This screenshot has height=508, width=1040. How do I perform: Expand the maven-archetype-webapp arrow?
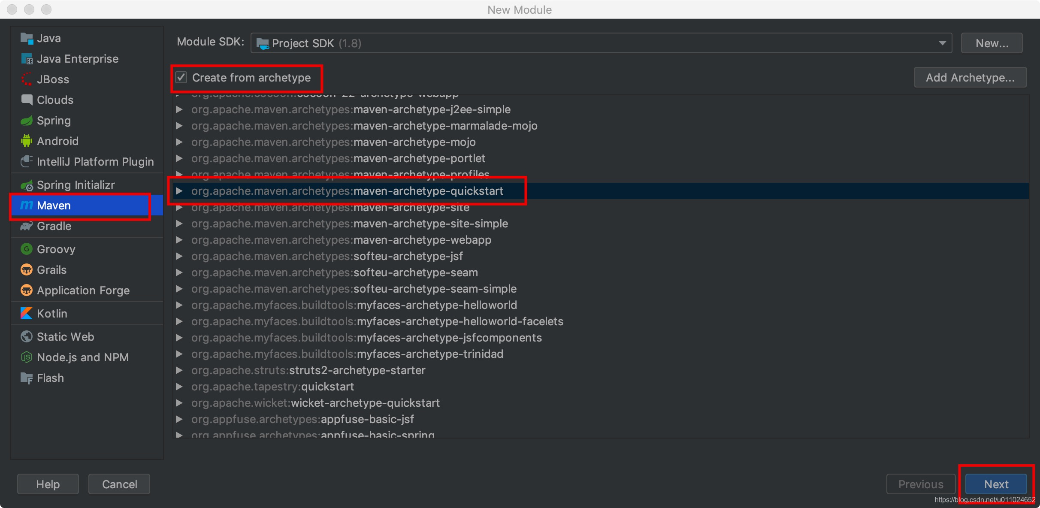tap(179, 240)
